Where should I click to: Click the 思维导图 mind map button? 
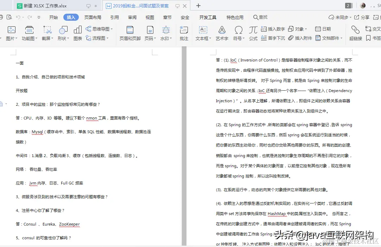coord(99,29)
